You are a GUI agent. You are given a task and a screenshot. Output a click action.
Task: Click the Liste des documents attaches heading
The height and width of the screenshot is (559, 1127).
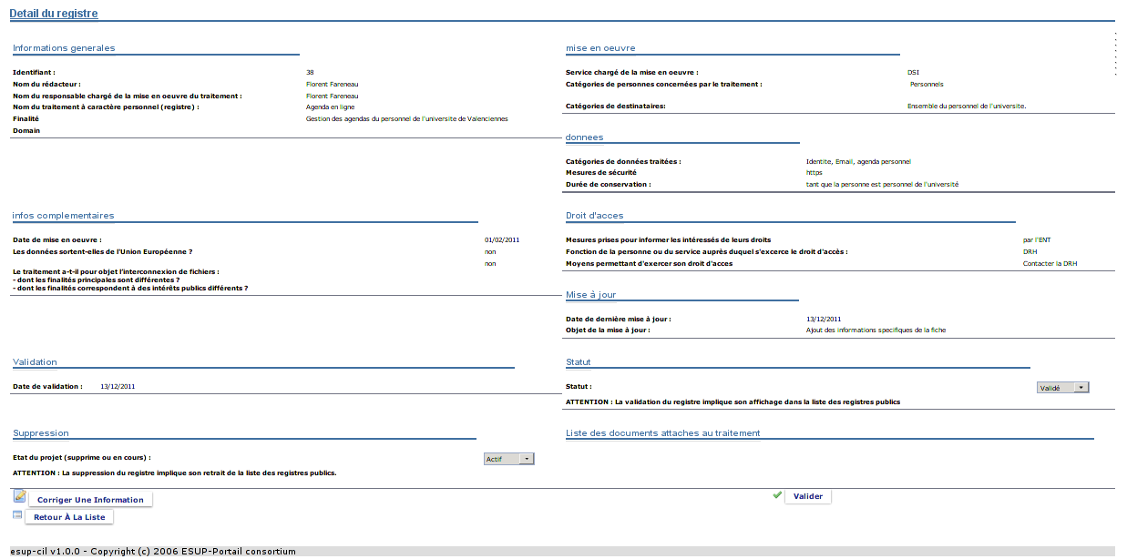[662, 433]
